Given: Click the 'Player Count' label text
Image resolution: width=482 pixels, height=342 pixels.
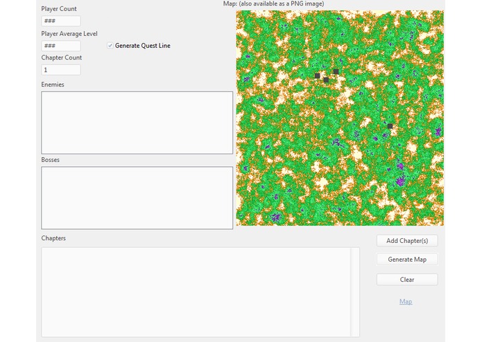Looking at the screenshot, I should click(59, 9).
